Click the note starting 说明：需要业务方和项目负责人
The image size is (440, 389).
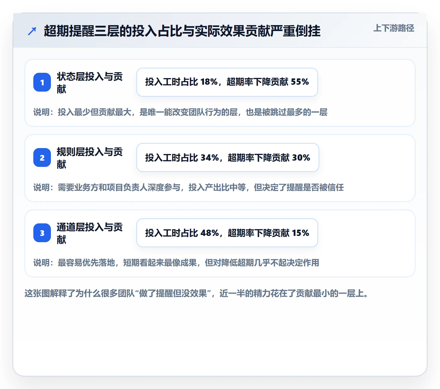click(189, 188)
